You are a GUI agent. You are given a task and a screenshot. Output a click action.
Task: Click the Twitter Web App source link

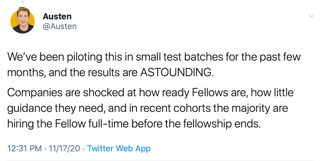click(x=119, y=149)
